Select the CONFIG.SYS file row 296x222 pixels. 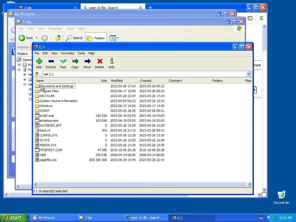[x=143, y=135]
